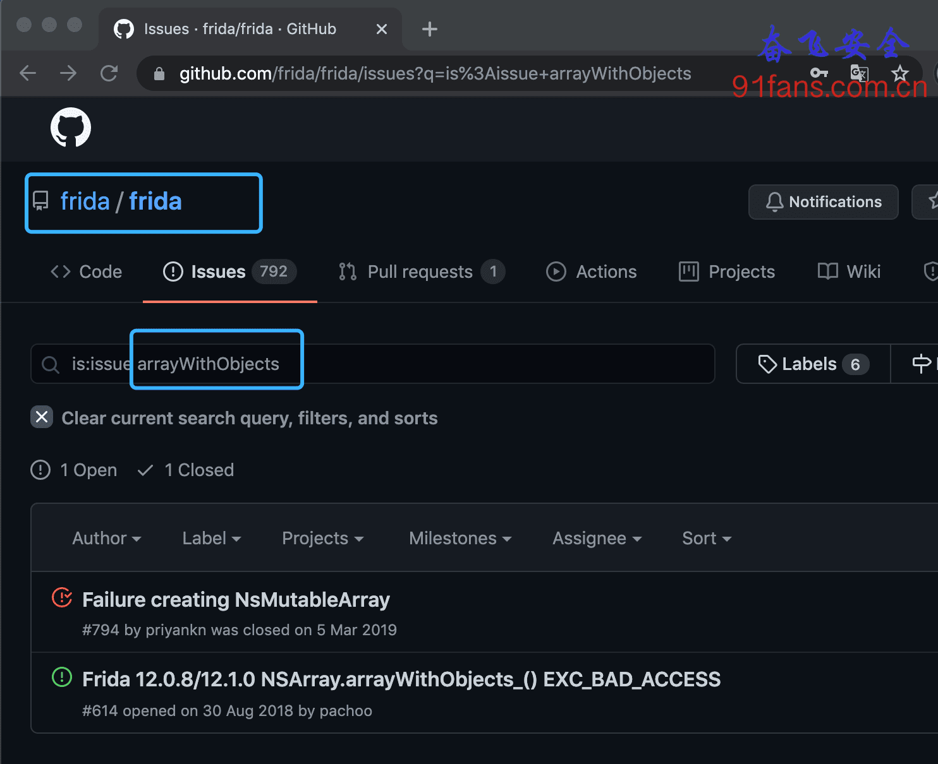
Task: Click the X clear search icon
Action: click(x=42, y=417)
